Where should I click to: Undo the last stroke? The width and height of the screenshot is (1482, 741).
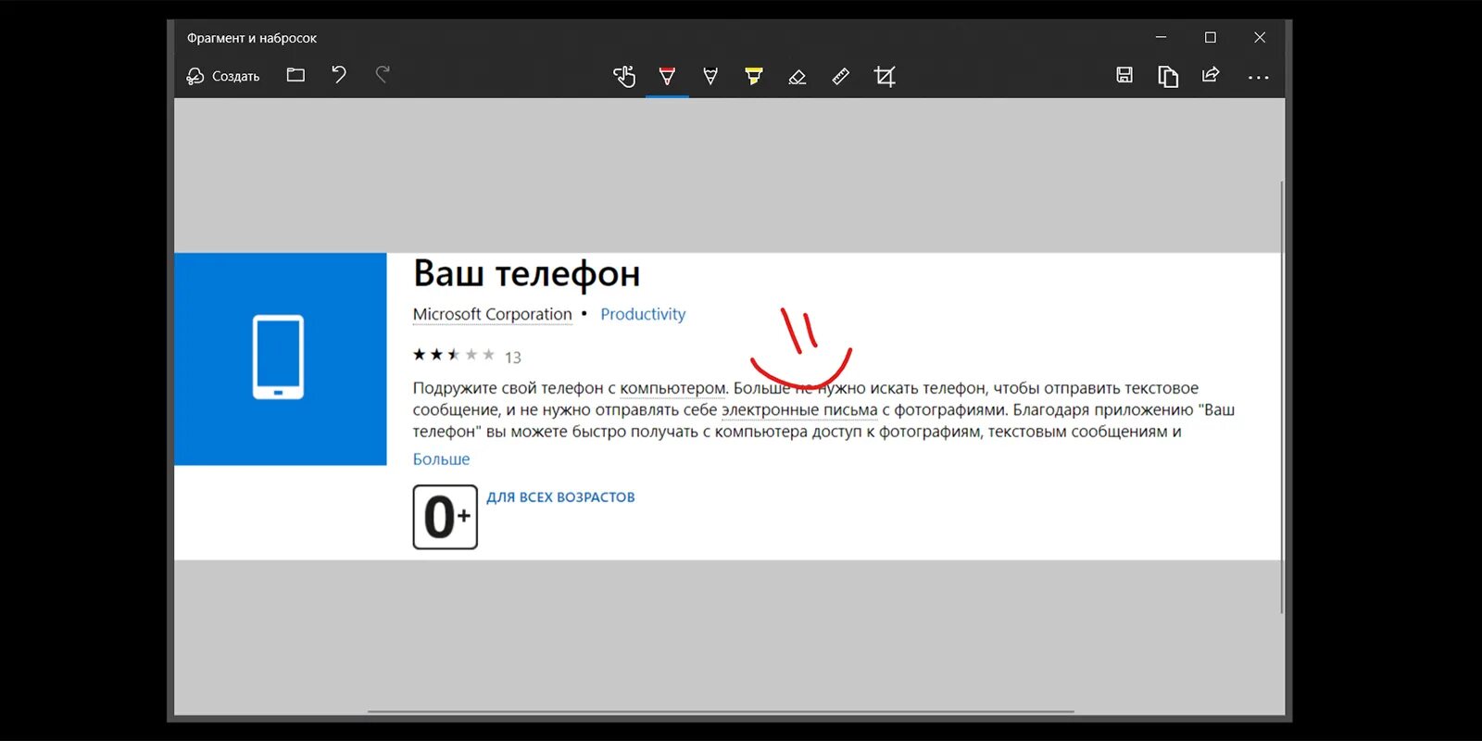point(339,75)
